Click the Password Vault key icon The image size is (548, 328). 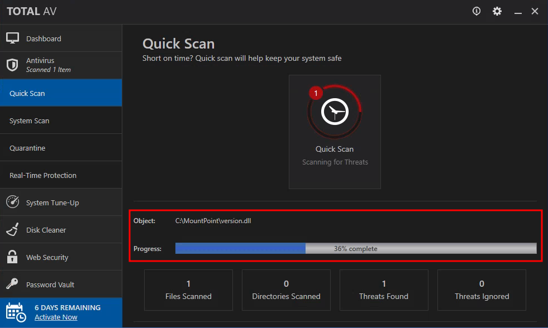12,284
